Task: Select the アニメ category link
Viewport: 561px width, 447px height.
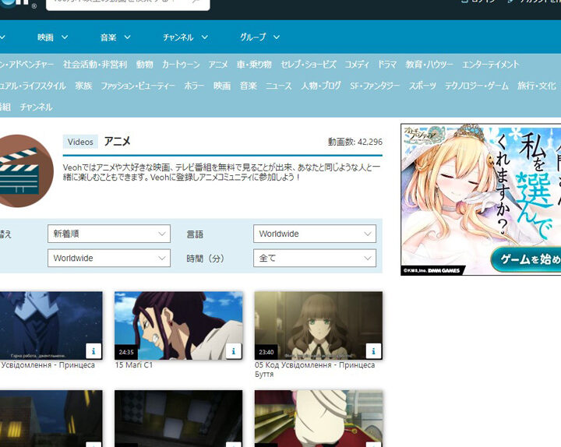Action: pos(218,65)
